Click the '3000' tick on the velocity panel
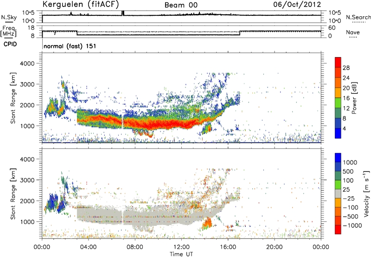Screen dimensions: 371x257 [27, 180]
